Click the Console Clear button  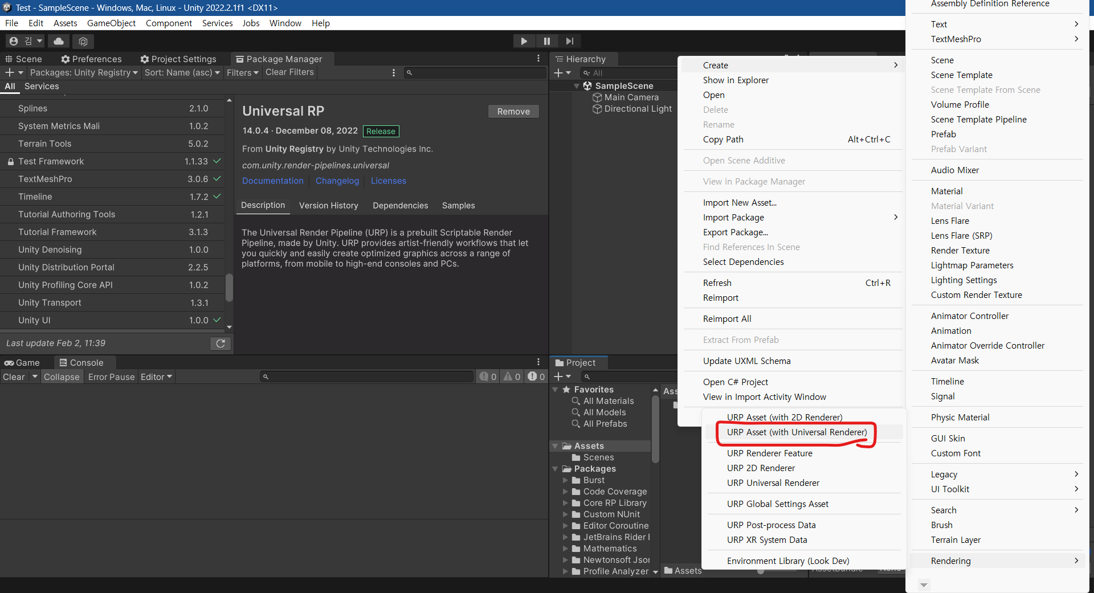[x=14, y=377]
